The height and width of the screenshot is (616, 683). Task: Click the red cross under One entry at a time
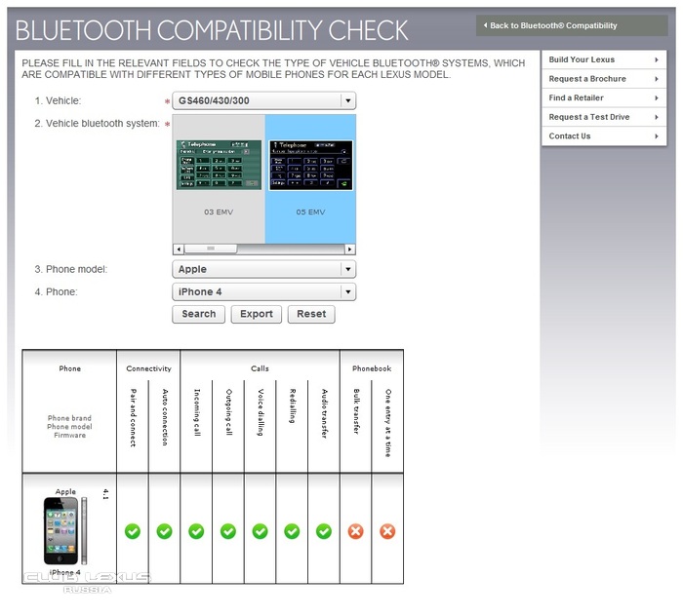387,531
